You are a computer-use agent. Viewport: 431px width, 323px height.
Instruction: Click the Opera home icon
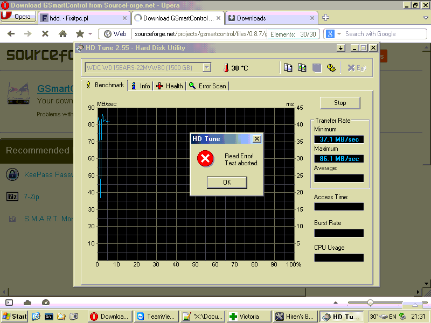pyautogui.click(x=62, y=34)
